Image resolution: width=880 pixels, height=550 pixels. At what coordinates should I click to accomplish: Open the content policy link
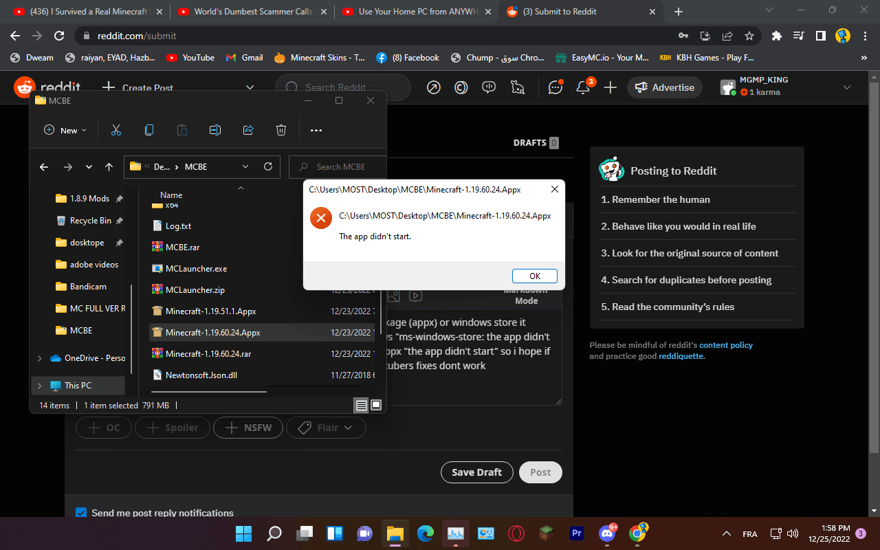coord(726,345)
